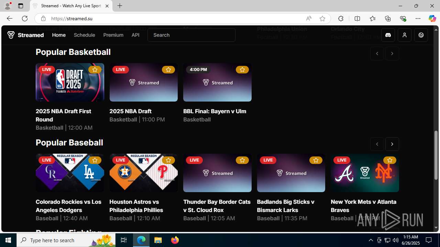Screen dimensions: 440x247
Task: Open tab actions menu icon
Action: coord(21,6)
